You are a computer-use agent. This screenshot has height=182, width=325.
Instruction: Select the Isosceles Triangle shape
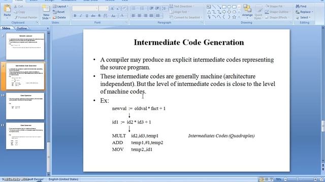pyautogui.click(x=209, y=12)
